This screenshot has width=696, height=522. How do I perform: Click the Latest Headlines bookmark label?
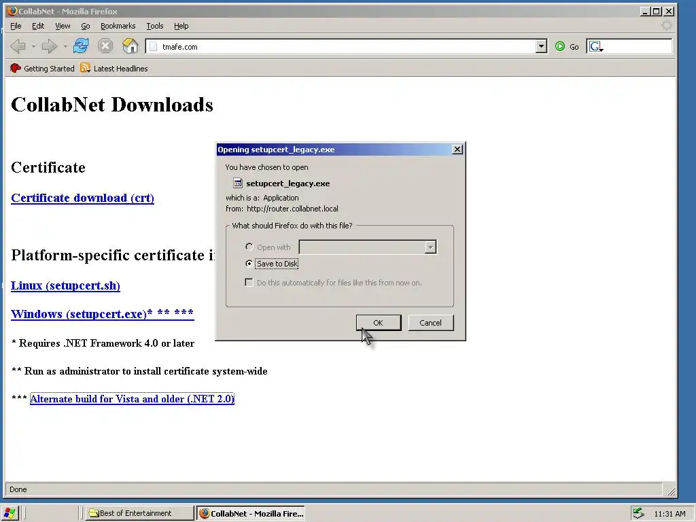pos(121,69)
